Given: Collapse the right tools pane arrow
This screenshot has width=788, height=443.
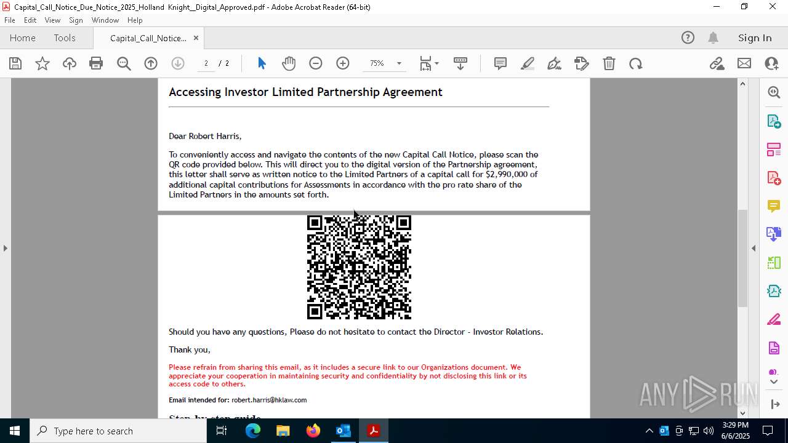Looking at the screenshot, I should [754, 248].
